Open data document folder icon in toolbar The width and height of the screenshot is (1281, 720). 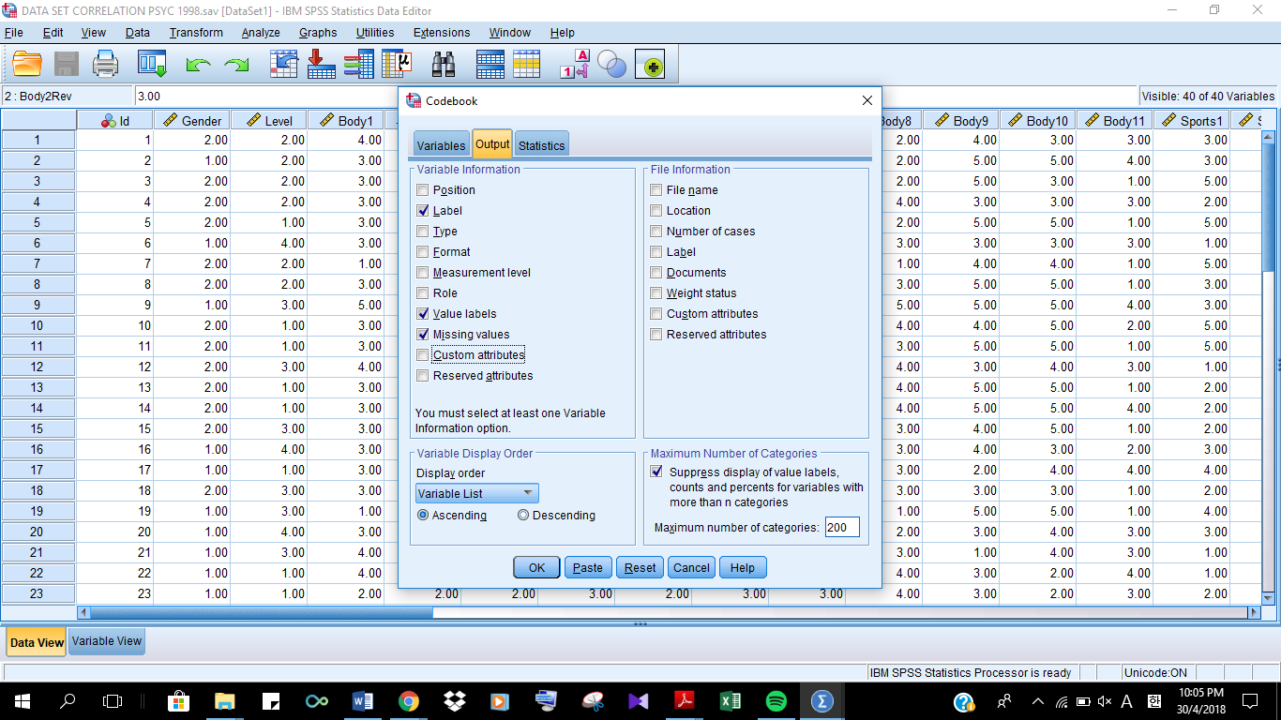click(x=27, y=64)
